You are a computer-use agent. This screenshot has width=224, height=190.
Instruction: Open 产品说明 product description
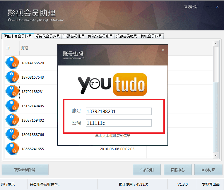coord(147,170)
